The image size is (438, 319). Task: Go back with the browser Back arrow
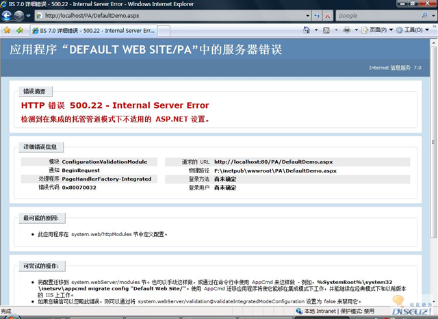coord(7,16)
